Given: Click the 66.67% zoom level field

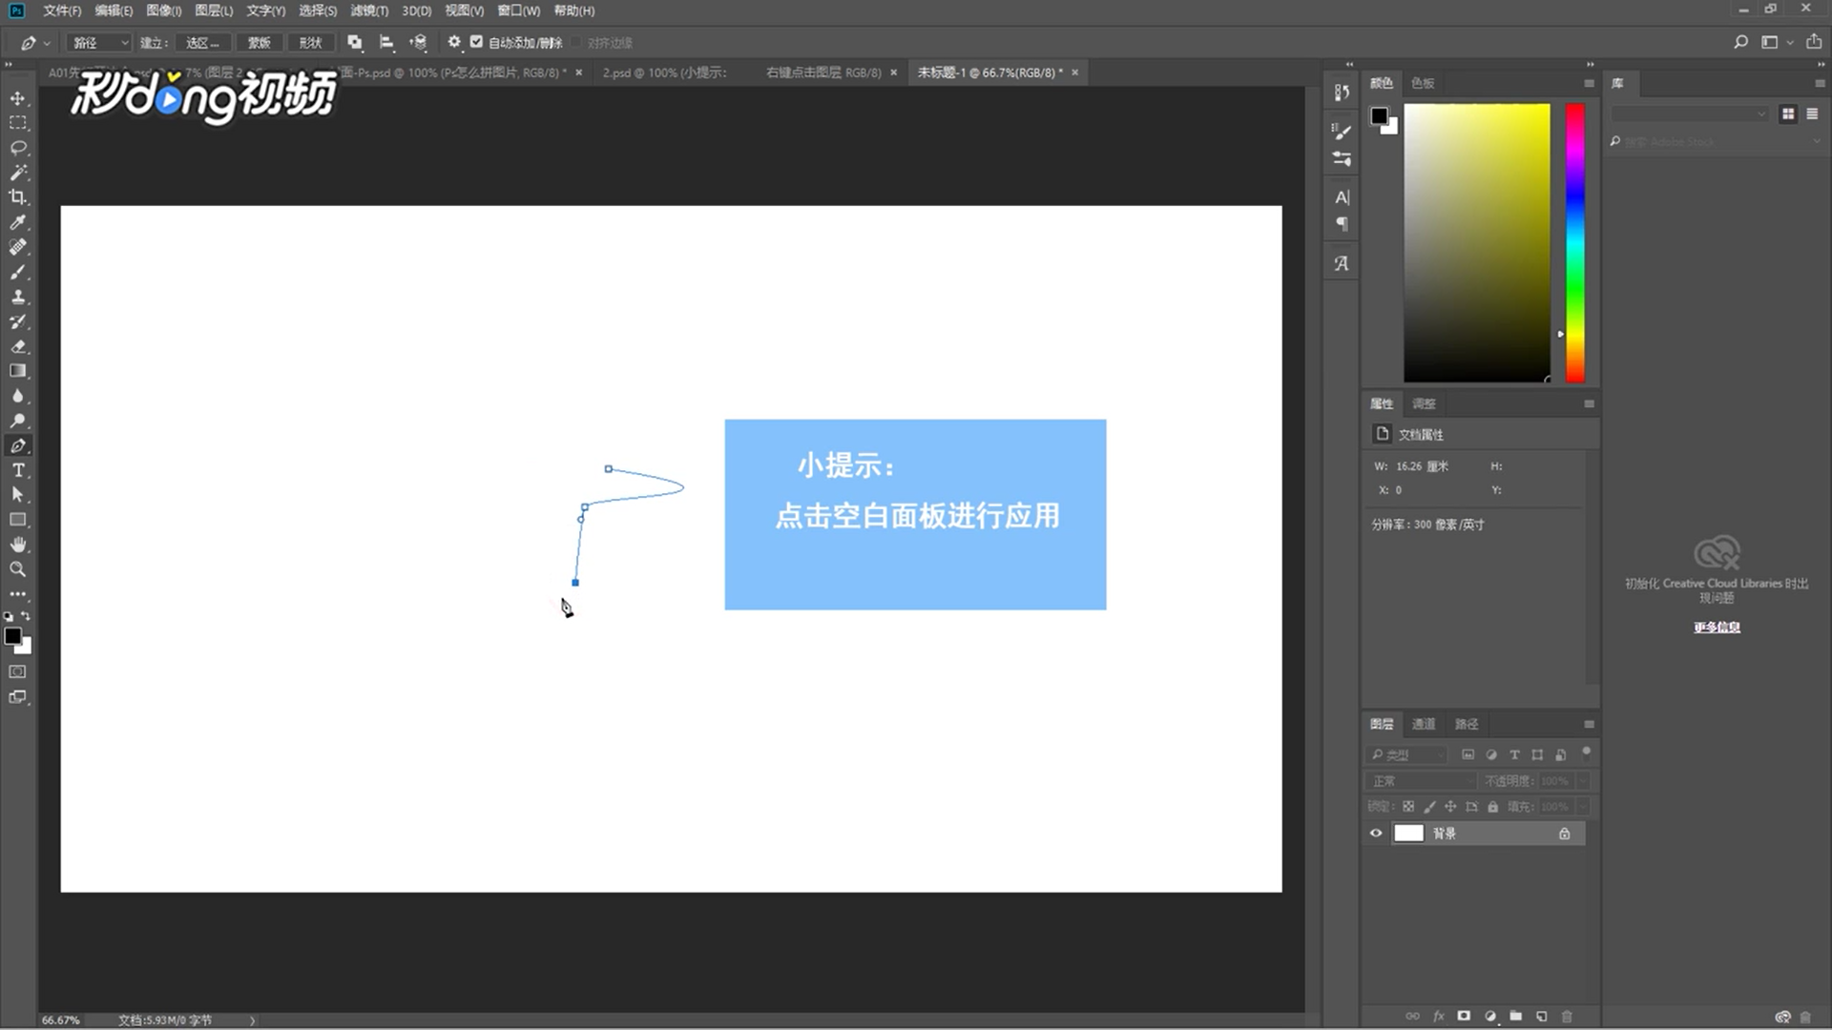Looking at the screenshot, I should coord(61,1020).
